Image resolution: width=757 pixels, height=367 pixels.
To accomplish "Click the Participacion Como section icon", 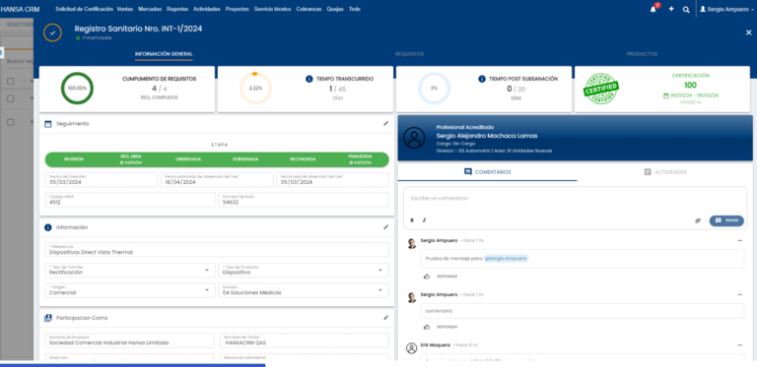I will click(x=47, y=318).
